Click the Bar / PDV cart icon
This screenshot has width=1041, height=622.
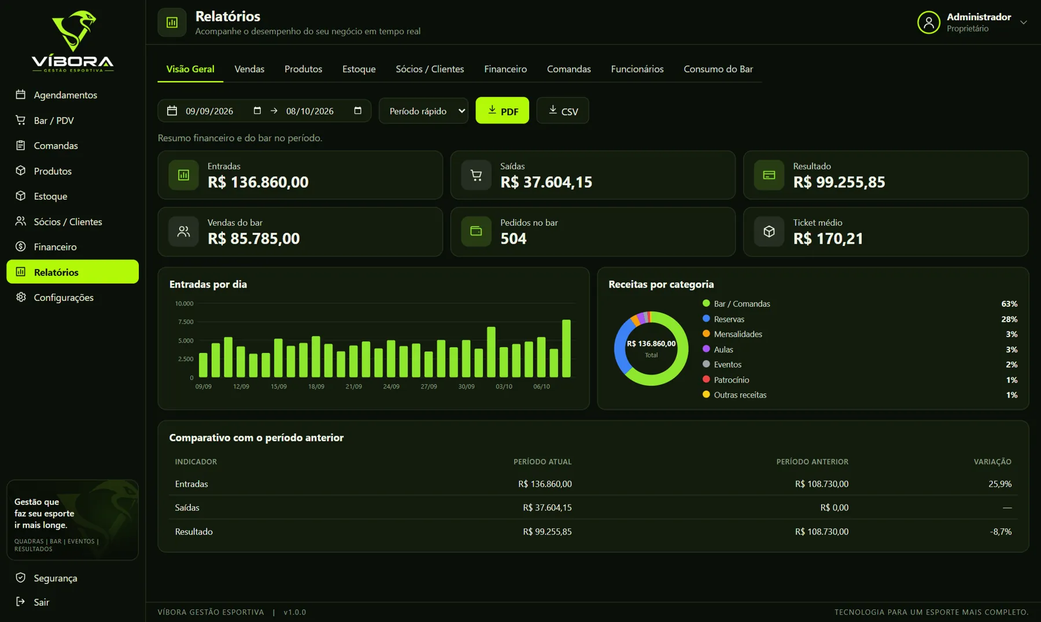click(x=21, y=120)
